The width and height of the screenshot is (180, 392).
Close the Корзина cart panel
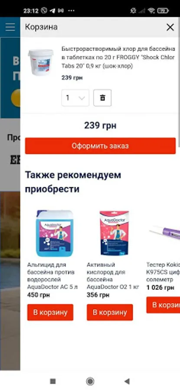(170, 27)
